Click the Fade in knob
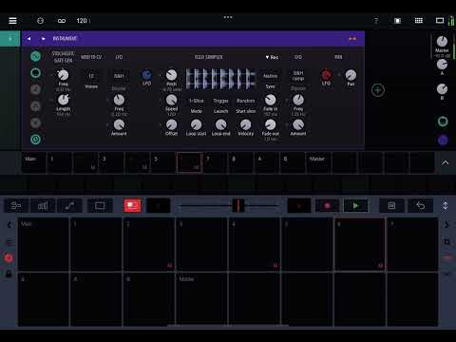The image size is (456, 342). click(270, 100)
